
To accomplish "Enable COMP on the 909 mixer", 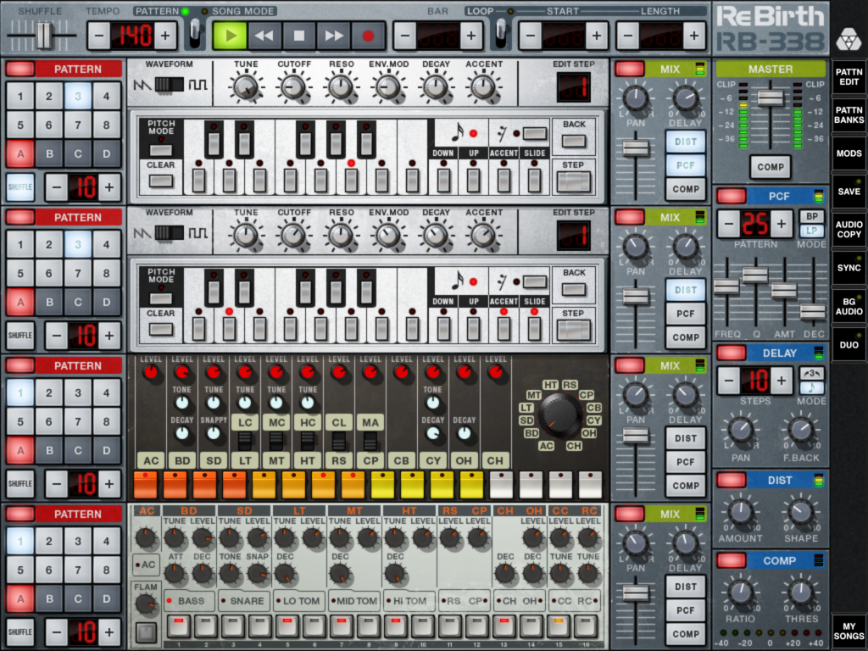I will [685, 634].
